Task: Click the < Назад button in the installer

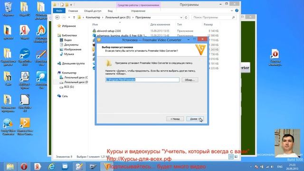Action: pos(175,119)
